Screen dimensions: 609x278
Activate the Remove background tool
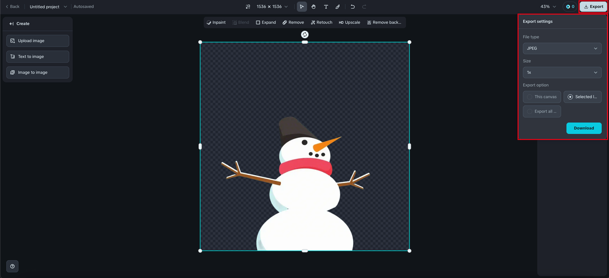coord(384,22)
